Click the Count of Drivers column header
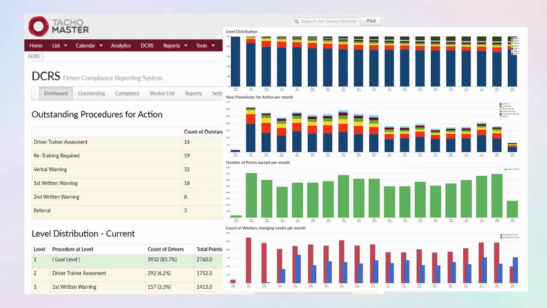The width and height of the screenshot is (547, 308). click(x=166, y=249)
